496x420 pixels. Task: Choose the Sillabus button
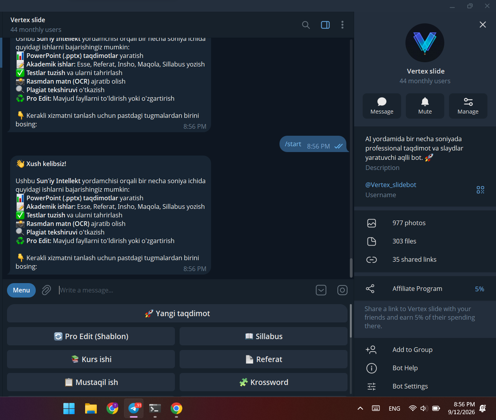(x=264, y=336)
